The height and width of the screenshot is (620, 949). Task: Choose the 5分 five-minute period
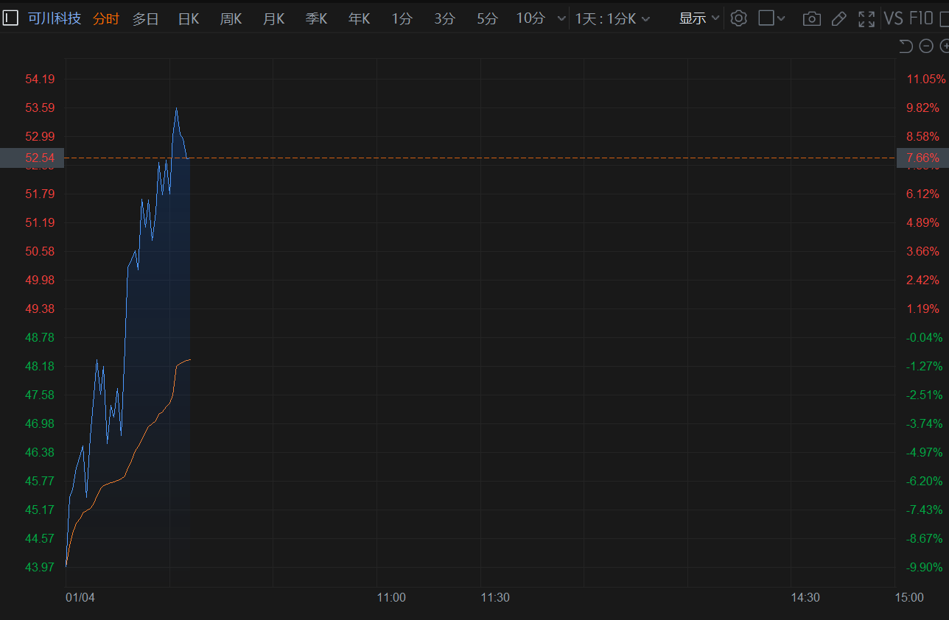(x=487, y=19)
